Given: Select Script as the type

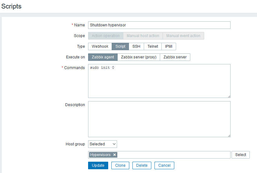Looking at the screenshot, I should coord(120,46).
